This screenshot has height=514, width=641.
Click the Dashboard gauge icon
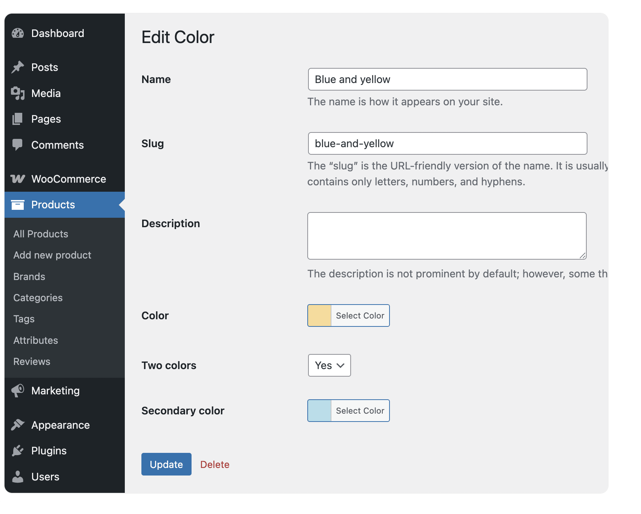pyautogui.click(x=18, y=34)
